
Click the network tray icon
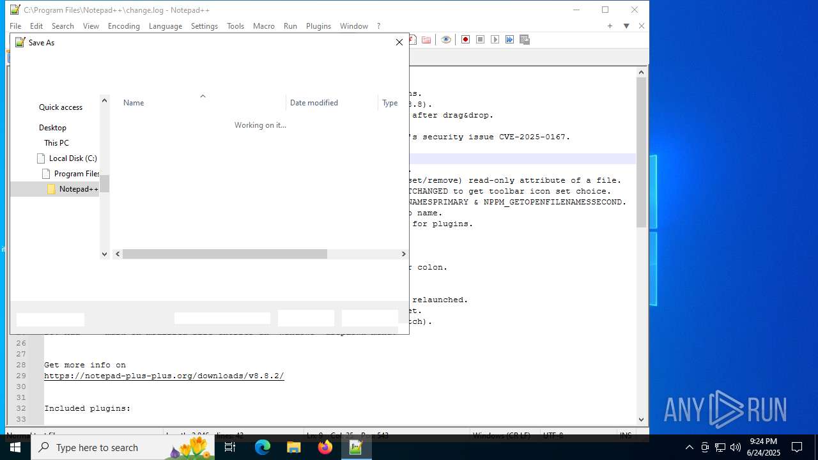[x=720, y=447]
